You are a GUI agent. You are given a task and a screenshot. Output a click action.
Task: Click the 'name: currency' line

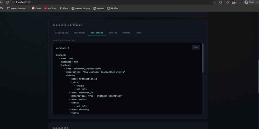coord(79,109)
